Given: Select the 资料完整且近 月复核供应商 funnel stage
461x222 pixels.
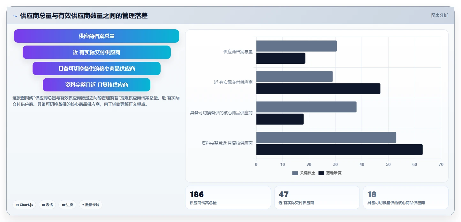Looking at the screenshot, I should click(96, 85).
